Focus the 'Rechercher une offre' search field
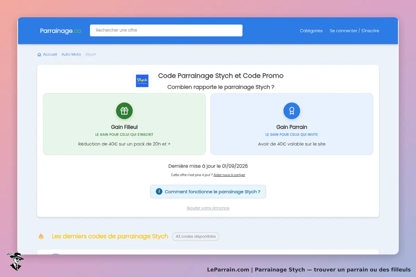This screenshot has width=416, height=277. point(166,30)
